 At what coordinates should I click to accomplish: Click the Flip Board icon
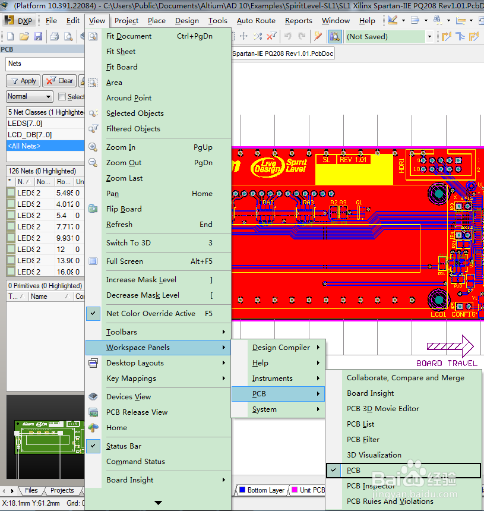(x=93, y=209)
